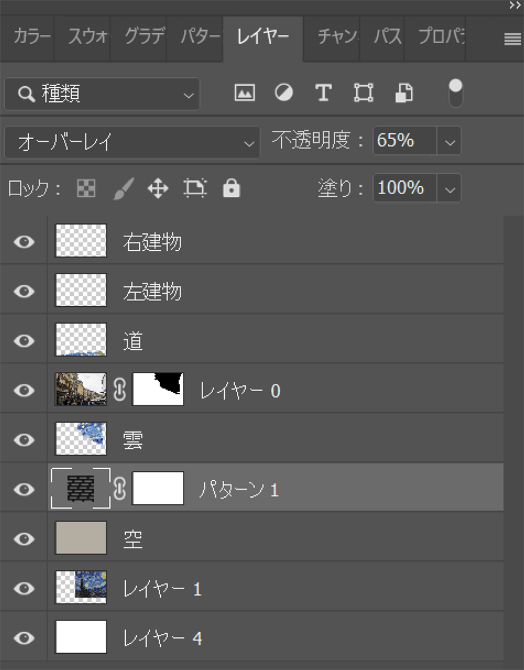Select layer name 左建物
524x670 pixels.
[x=152, y=292]
